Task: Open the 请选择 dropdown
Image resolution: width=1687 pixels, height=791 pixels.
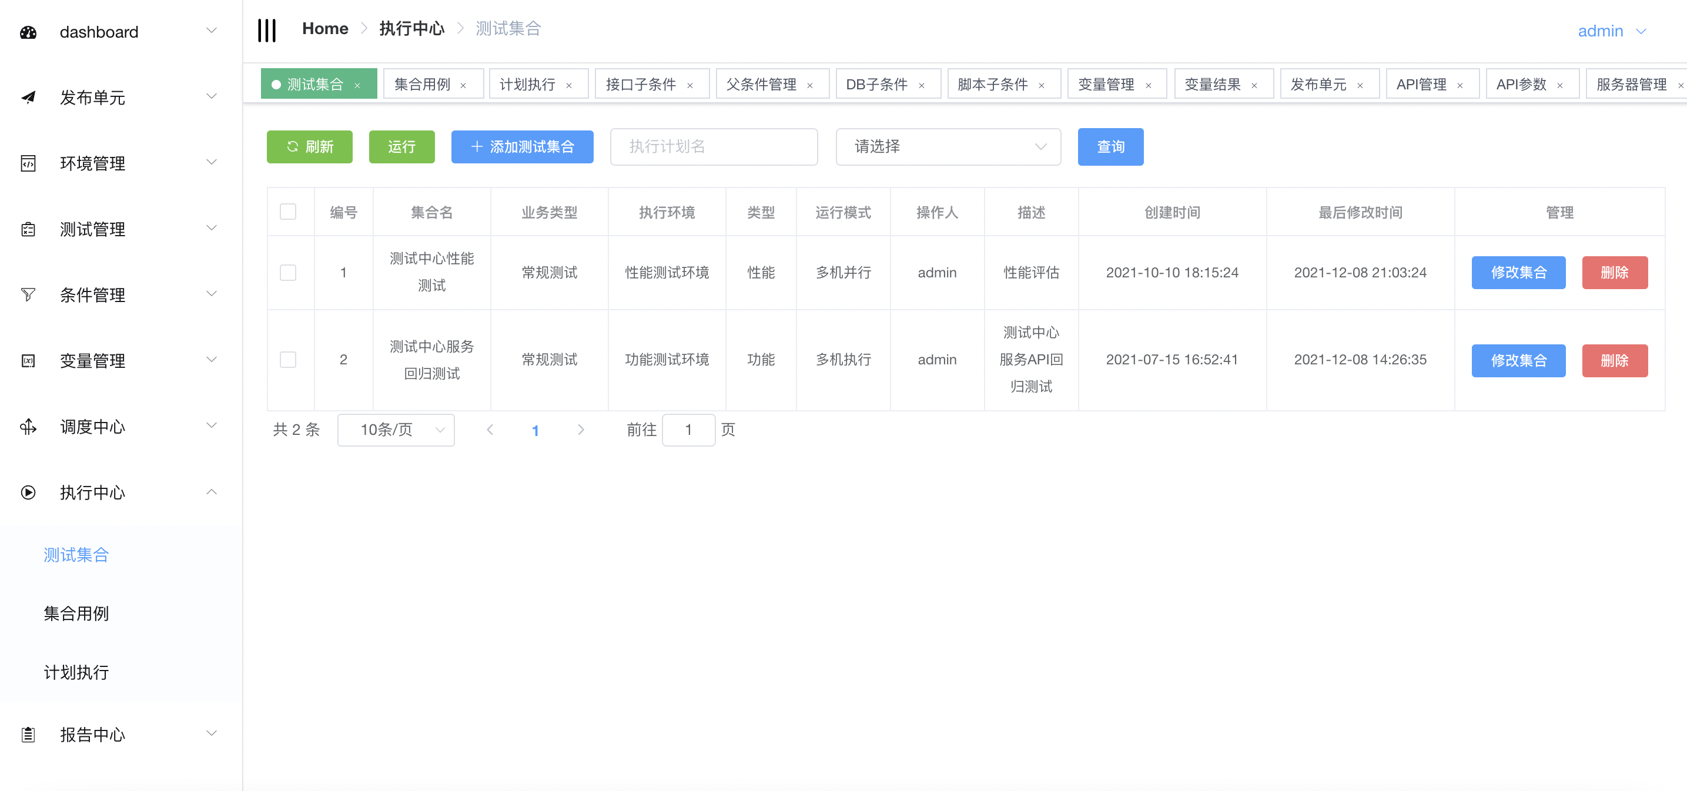Action: coord(948,147)
